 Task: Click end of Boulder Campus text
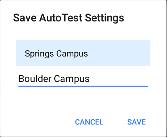coord(90,79)
